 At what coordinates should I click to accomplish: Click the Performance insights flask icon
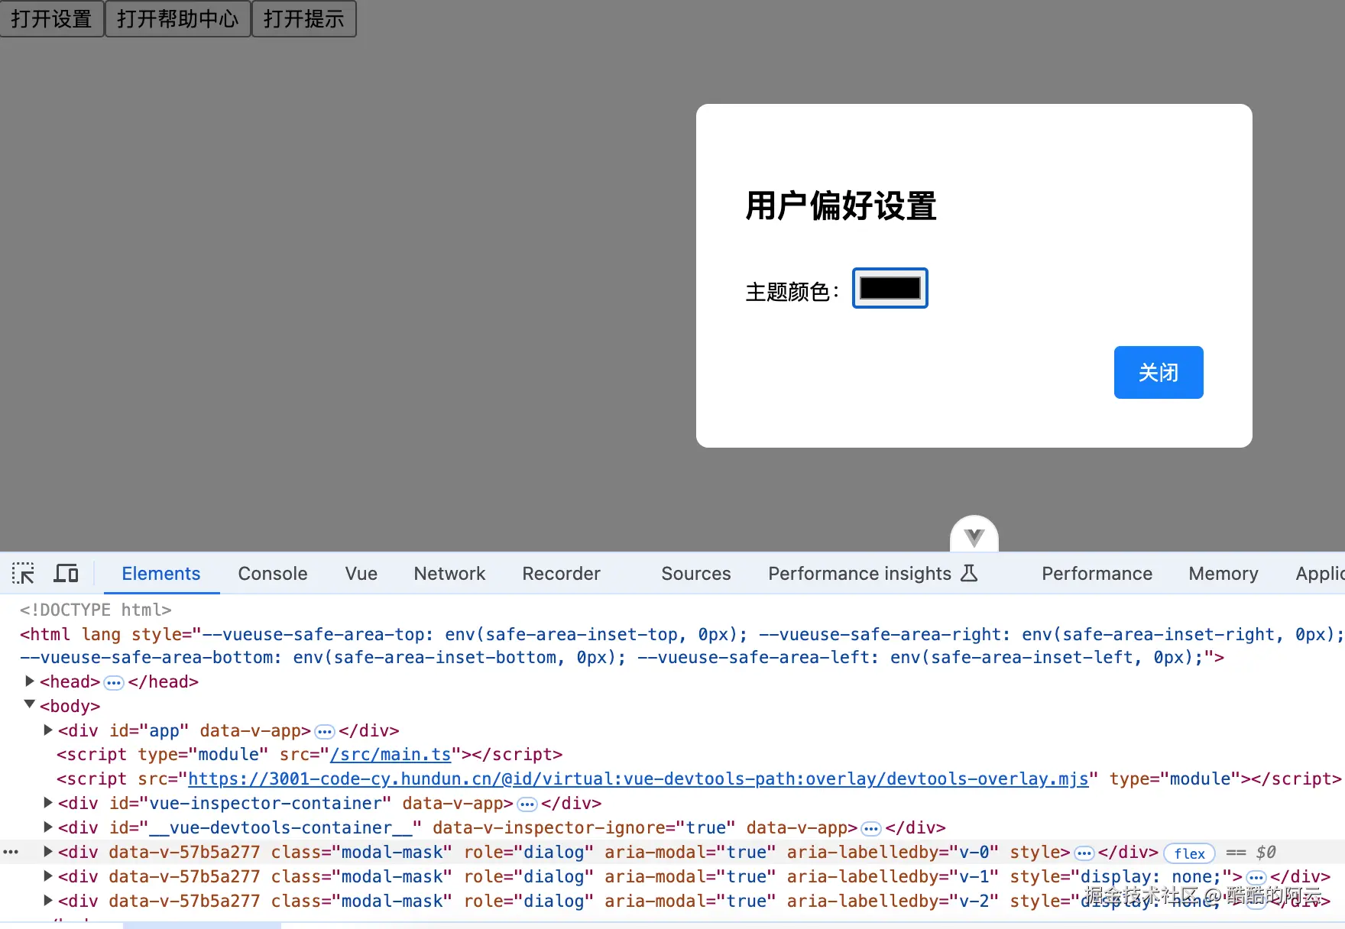tap(969, 573)
